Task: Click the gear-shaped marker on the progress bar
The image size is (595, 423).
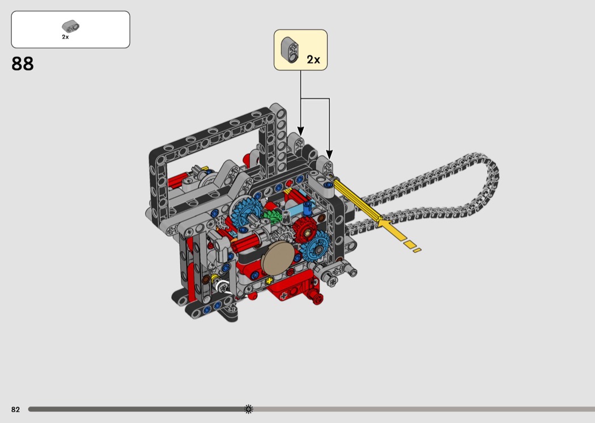Action: coord(248,409)
